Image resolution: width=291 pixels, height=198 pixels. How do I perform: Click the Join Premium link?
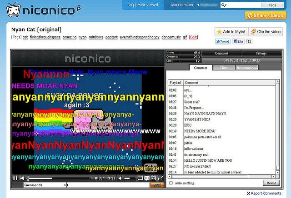click(182, 5)
